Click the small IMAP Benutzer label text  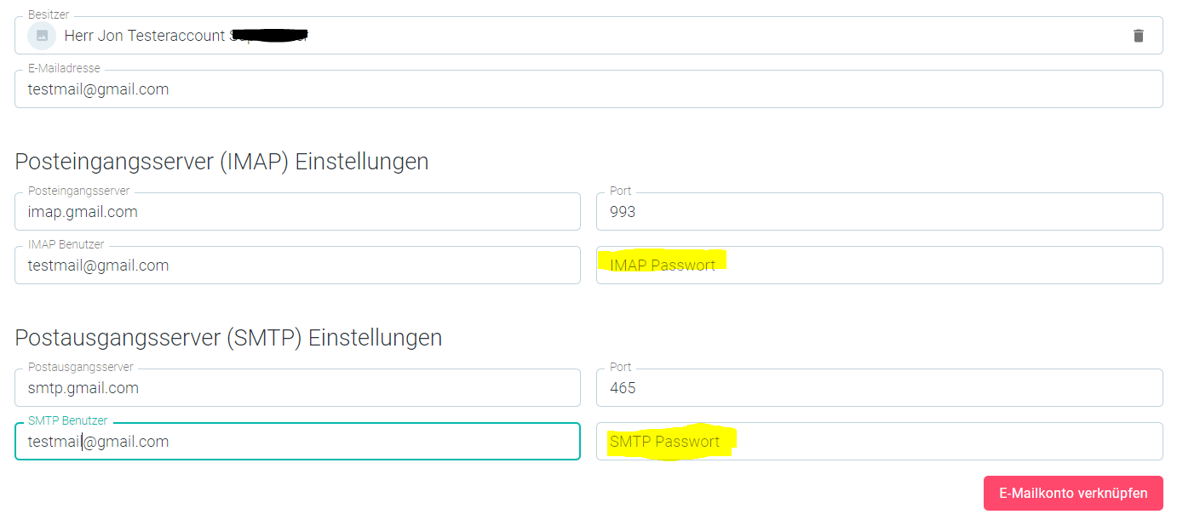(66, 245)
